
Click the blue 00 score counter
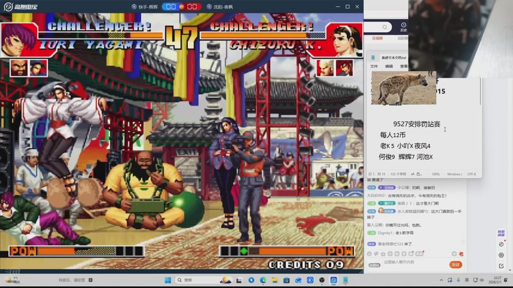coord(171,6)
